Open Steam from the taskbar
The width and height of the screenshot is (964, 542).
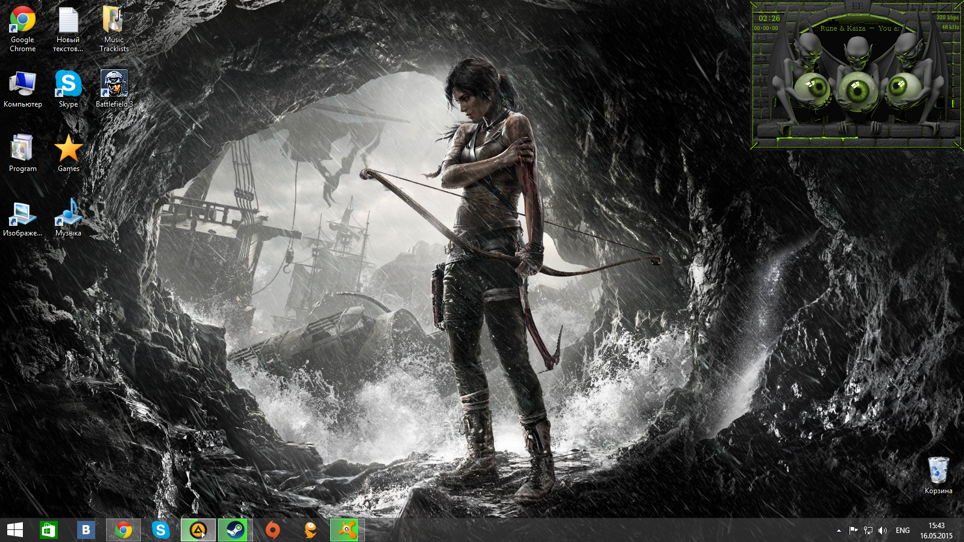[x=235, y=530]
